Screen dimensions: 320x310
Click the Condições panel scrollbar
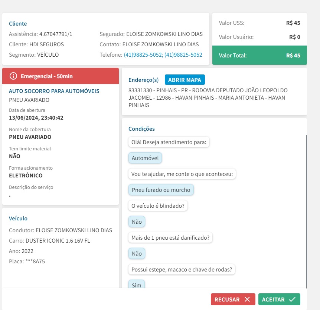coord(307,211)
